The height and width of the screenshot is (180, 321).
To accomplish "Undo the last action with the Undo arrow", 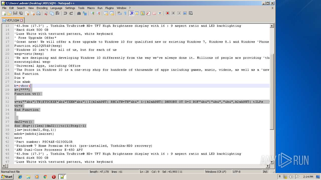I will point(65,13).
